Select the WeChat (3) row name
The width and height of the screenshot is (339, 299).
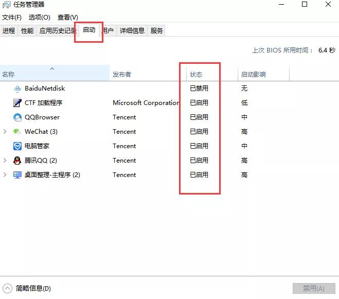click(41, 132)
